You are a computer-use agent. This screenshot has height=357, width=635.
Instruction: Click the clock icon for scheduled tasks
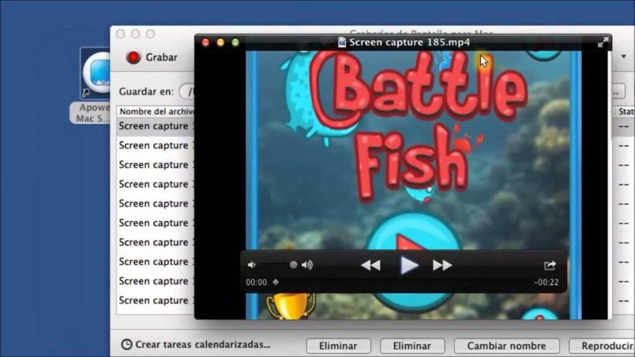click(x=127, y=345)
